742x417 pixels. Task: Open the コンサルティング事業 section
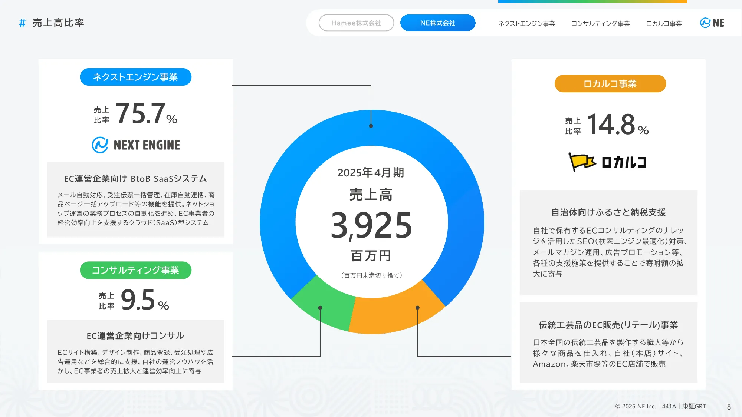135,270
